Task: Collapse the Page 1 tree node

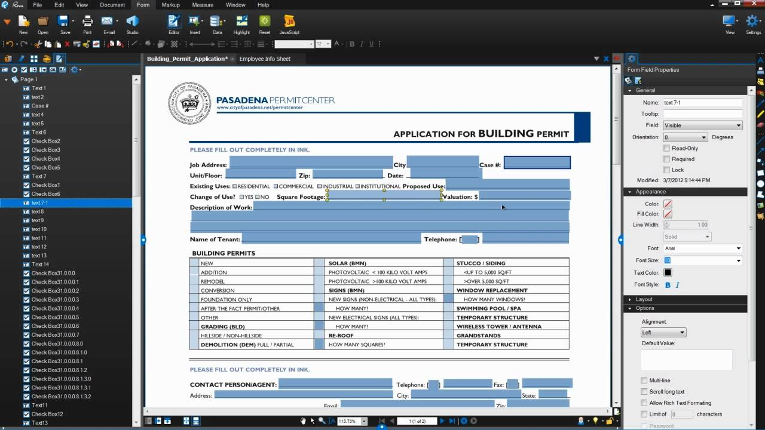Action: point(7,79)
